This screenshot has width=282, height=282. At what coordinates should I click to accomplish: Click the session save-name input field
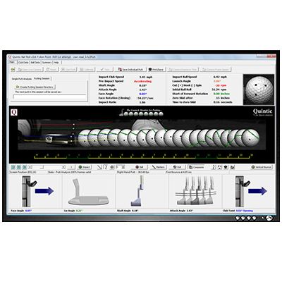tap(49, 97)
